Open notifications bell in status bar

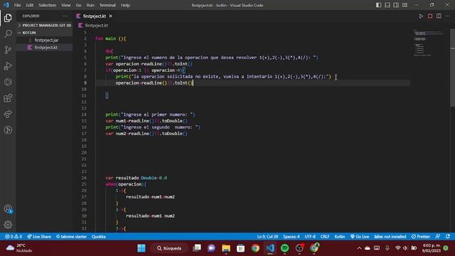pyautogui.click(x=448, y=237)
